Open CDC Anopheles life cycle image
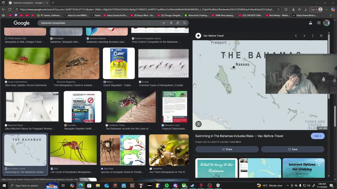This screenshot has width=337, height=189. click(73, 150)
